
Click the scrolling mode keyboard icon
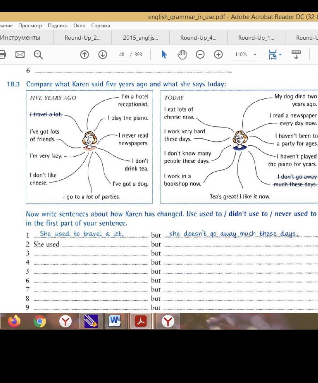pos(296,54)
